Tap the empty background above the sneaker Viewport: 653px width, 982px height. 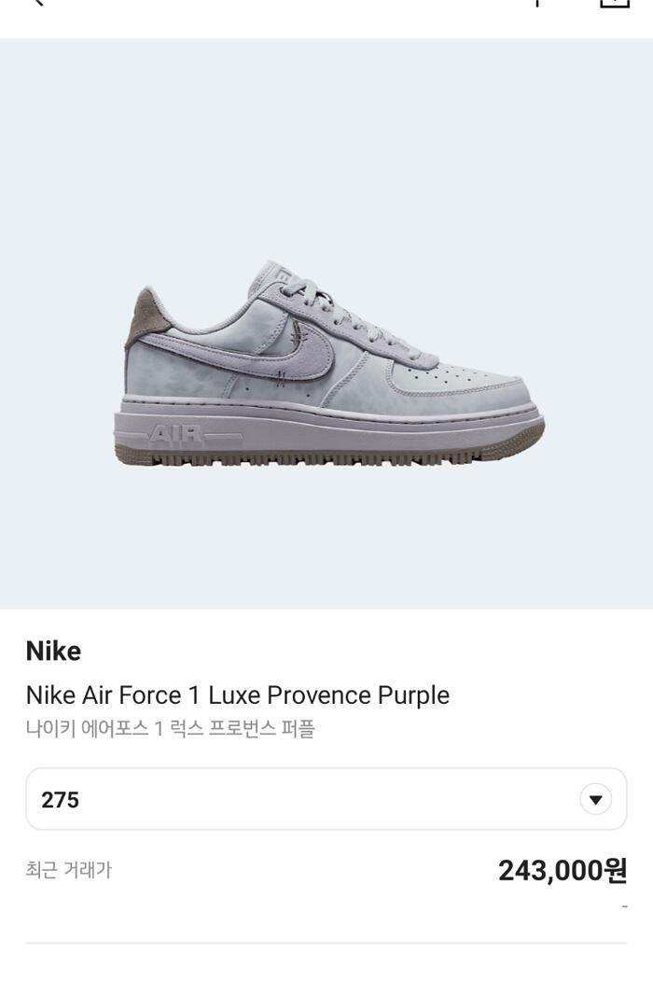point(326,140)
